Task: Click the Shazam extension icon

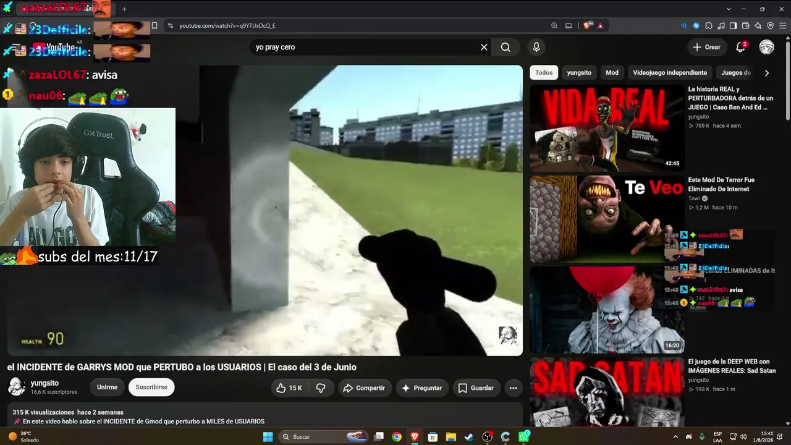Action: [x=696, y=26]
